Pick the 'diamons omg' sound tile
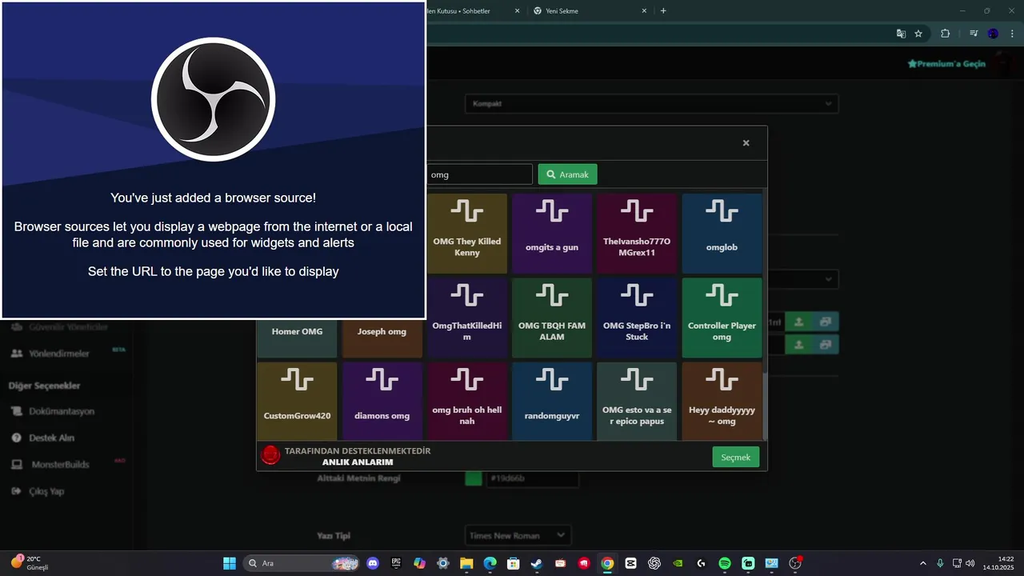The height and width of the screenshot is (576, 1024). tap(382, 402)
